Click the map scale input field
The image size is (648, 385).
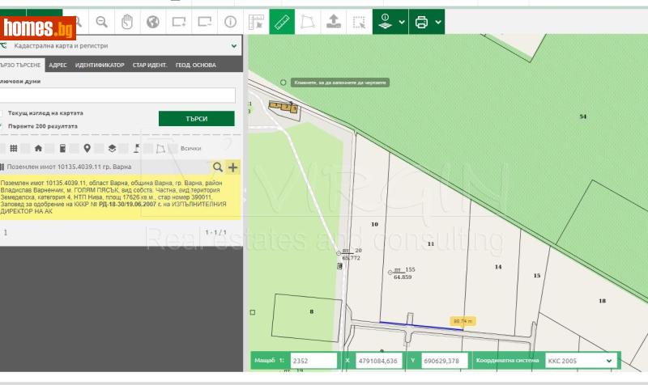[x=313, y=361]
